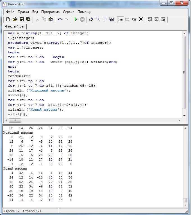Open the Помощь menu
Viewport: 191px width, 215px height.
click(x=84, y=12)
